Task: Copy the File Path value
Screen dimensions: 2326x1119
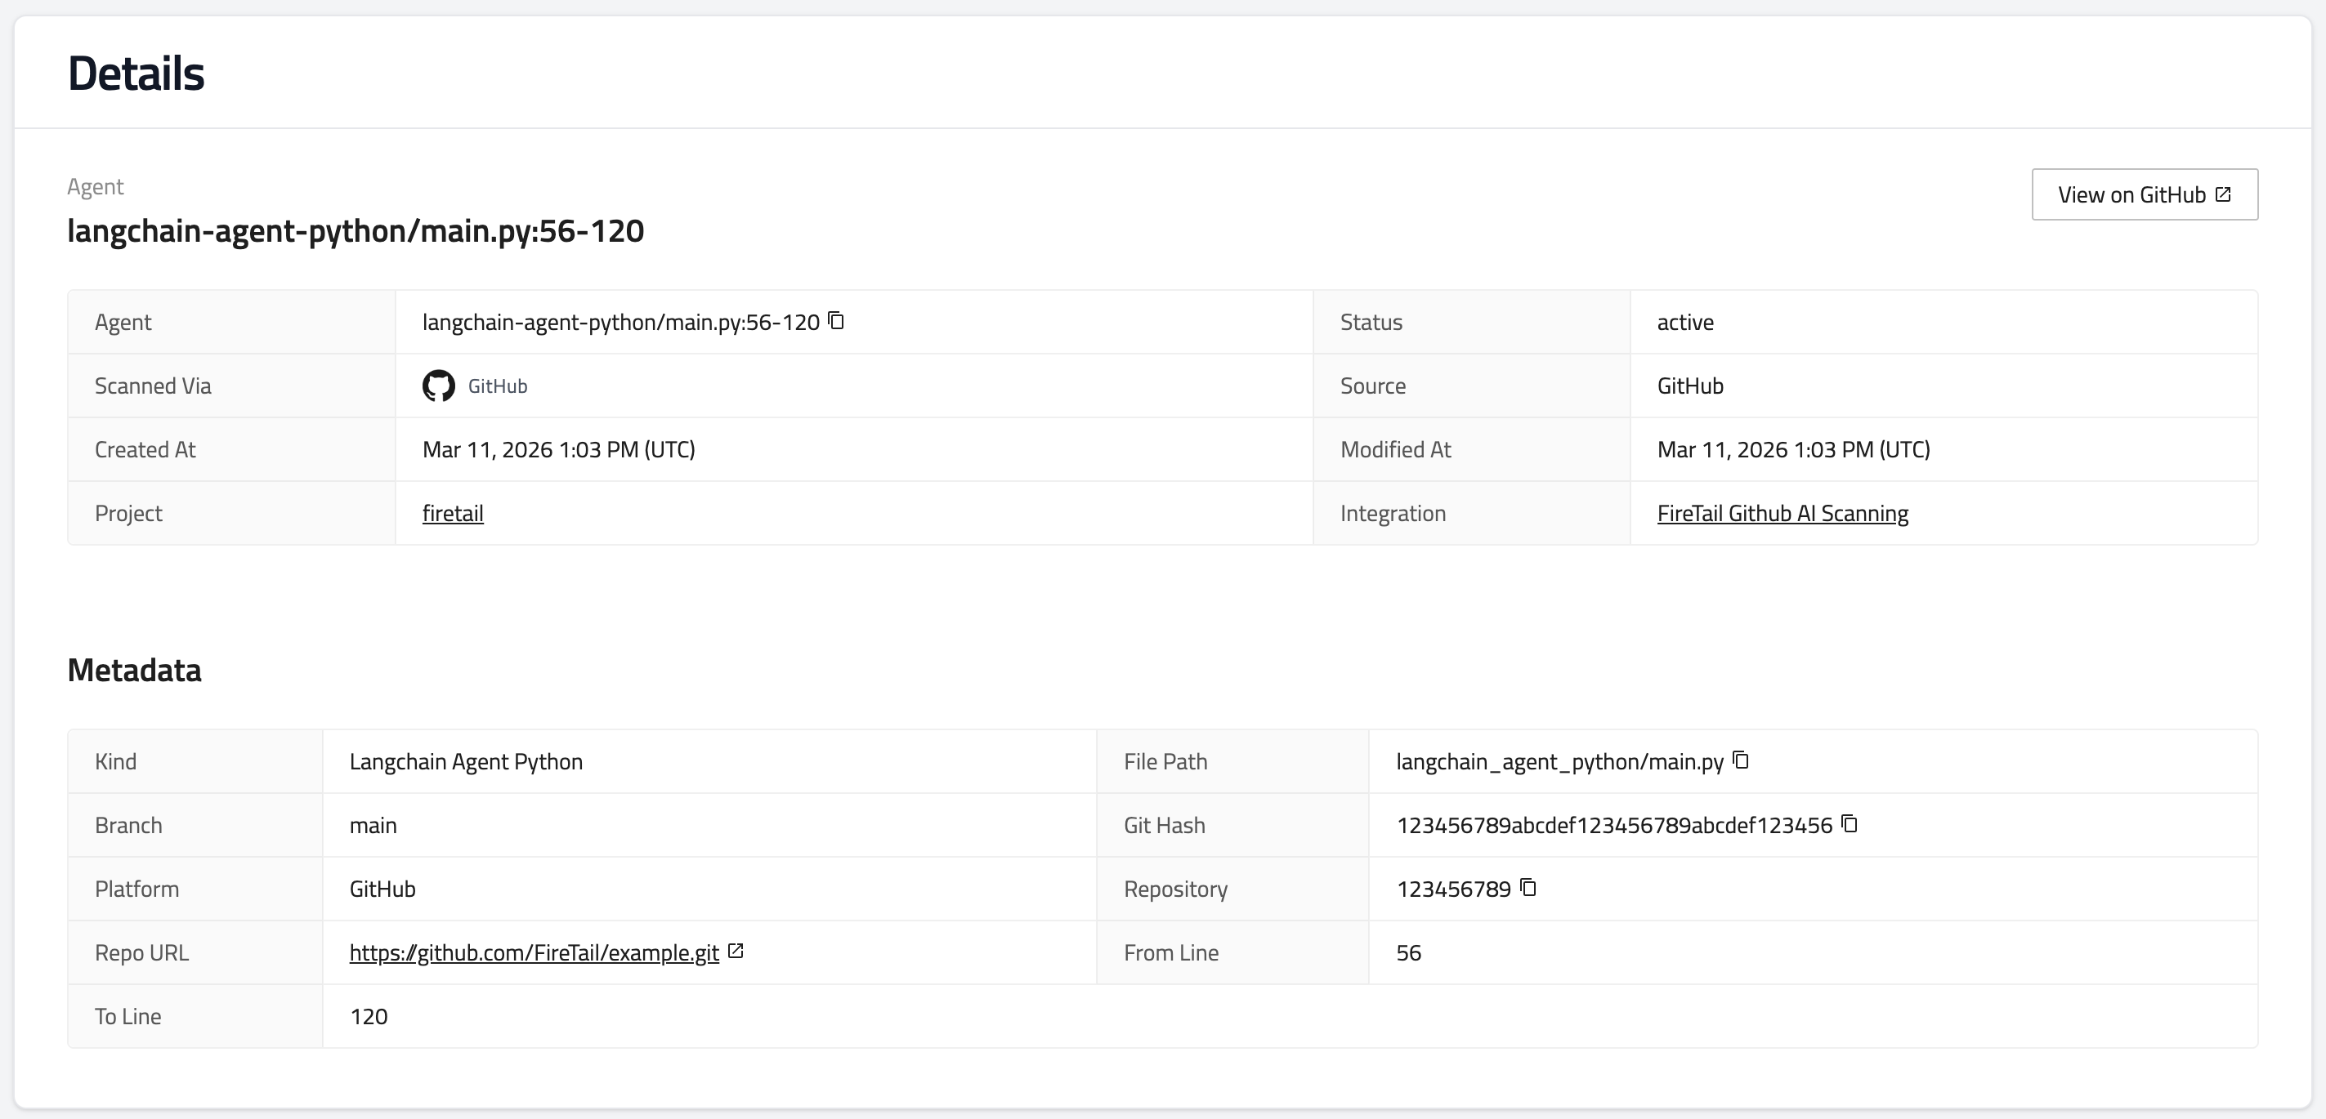Action: point(1741,760)
